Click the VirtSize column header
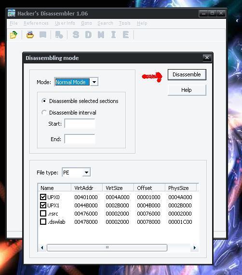The width and height of the screenshot is (242, 275). click(x=118, y=188)
